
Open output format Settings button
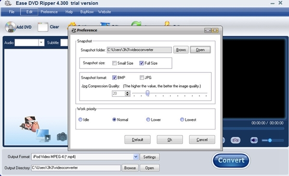point(149,157)
